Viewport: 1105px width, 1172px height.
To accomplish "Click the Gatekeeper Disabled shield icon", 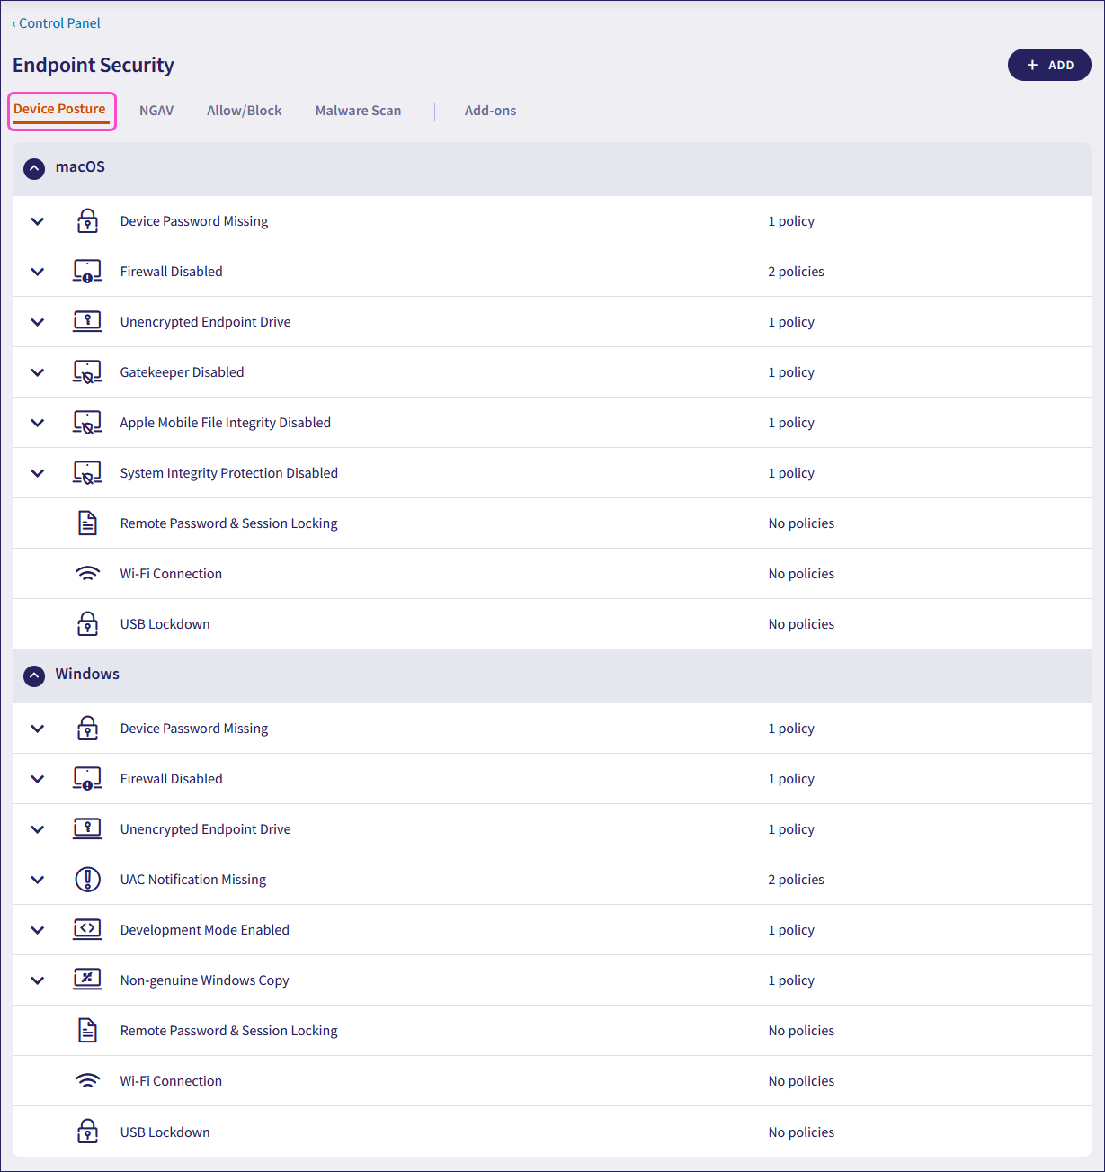I will click(x=87, y=372).
